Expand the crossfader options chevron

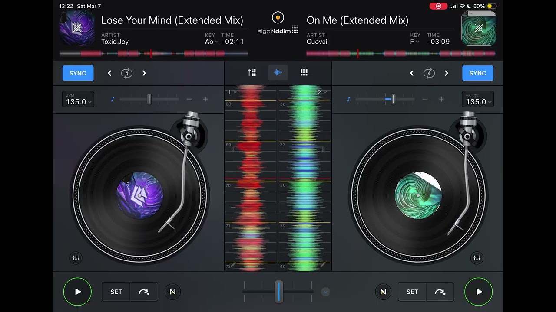click(325, 292)
